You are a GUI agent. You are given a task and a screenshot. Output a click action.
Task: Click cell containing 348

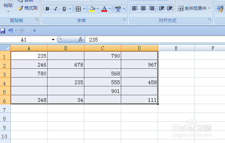click(29, 100)
